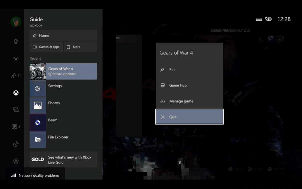The height and width of the screenshot is (189, 302).
Task: Click the 12:28 clock
Action: [x=284, y=19]
